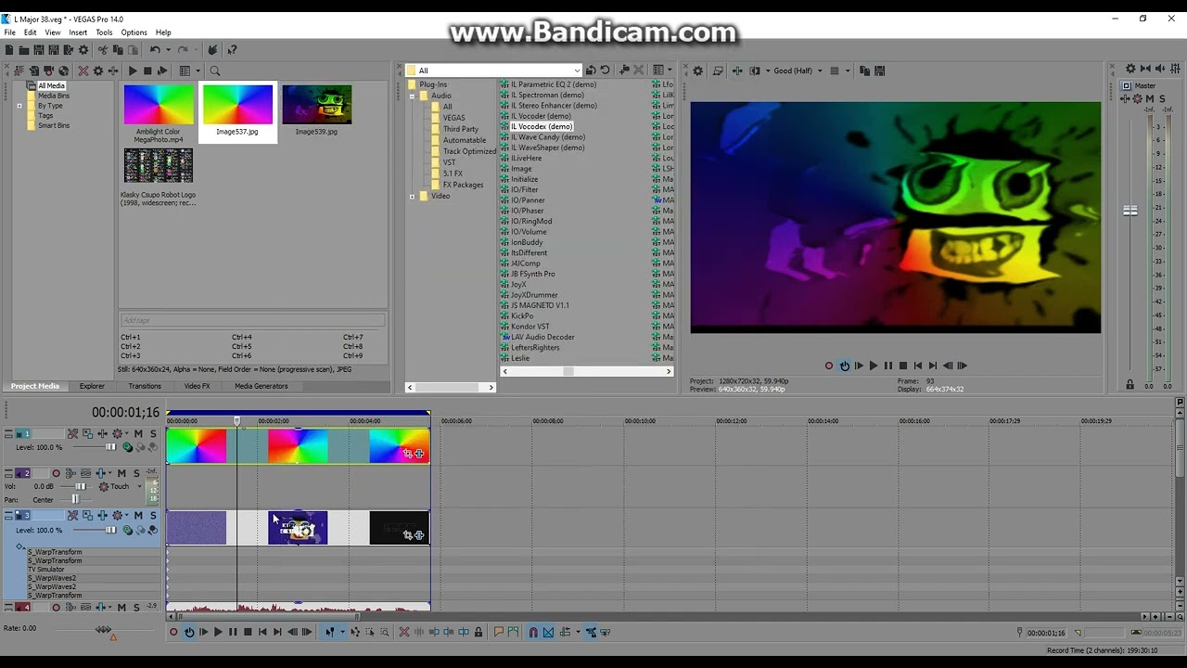Collapse the Audio plug-ins folder
The width and height of the screenshot is (1187, 668).
pyautogui.click(x=412, y=96)
